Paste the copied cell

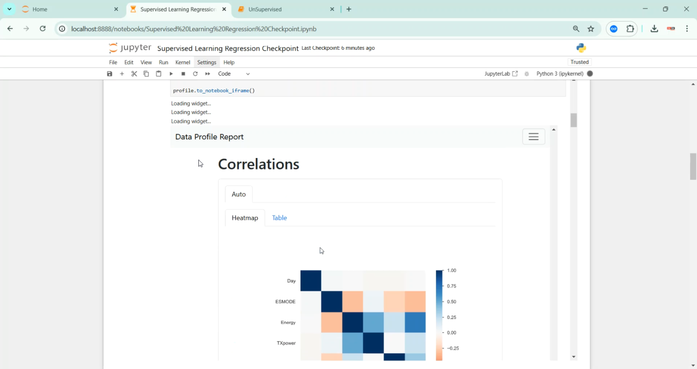pyautogui.click(x=158, y=73)
